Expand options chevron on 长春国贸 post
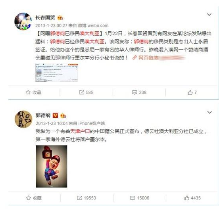The height and width of the screenshot is (213, 219). click(209, 14)
